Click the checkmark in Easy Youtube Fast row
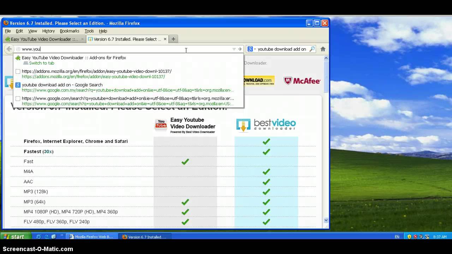This screenshot has width=452, height=254. (x=185, y=162)
